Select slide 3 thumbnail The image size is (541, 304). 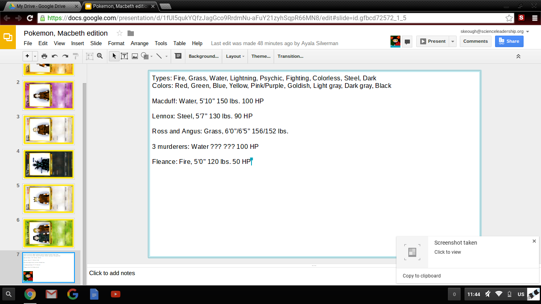coord(49,130)
